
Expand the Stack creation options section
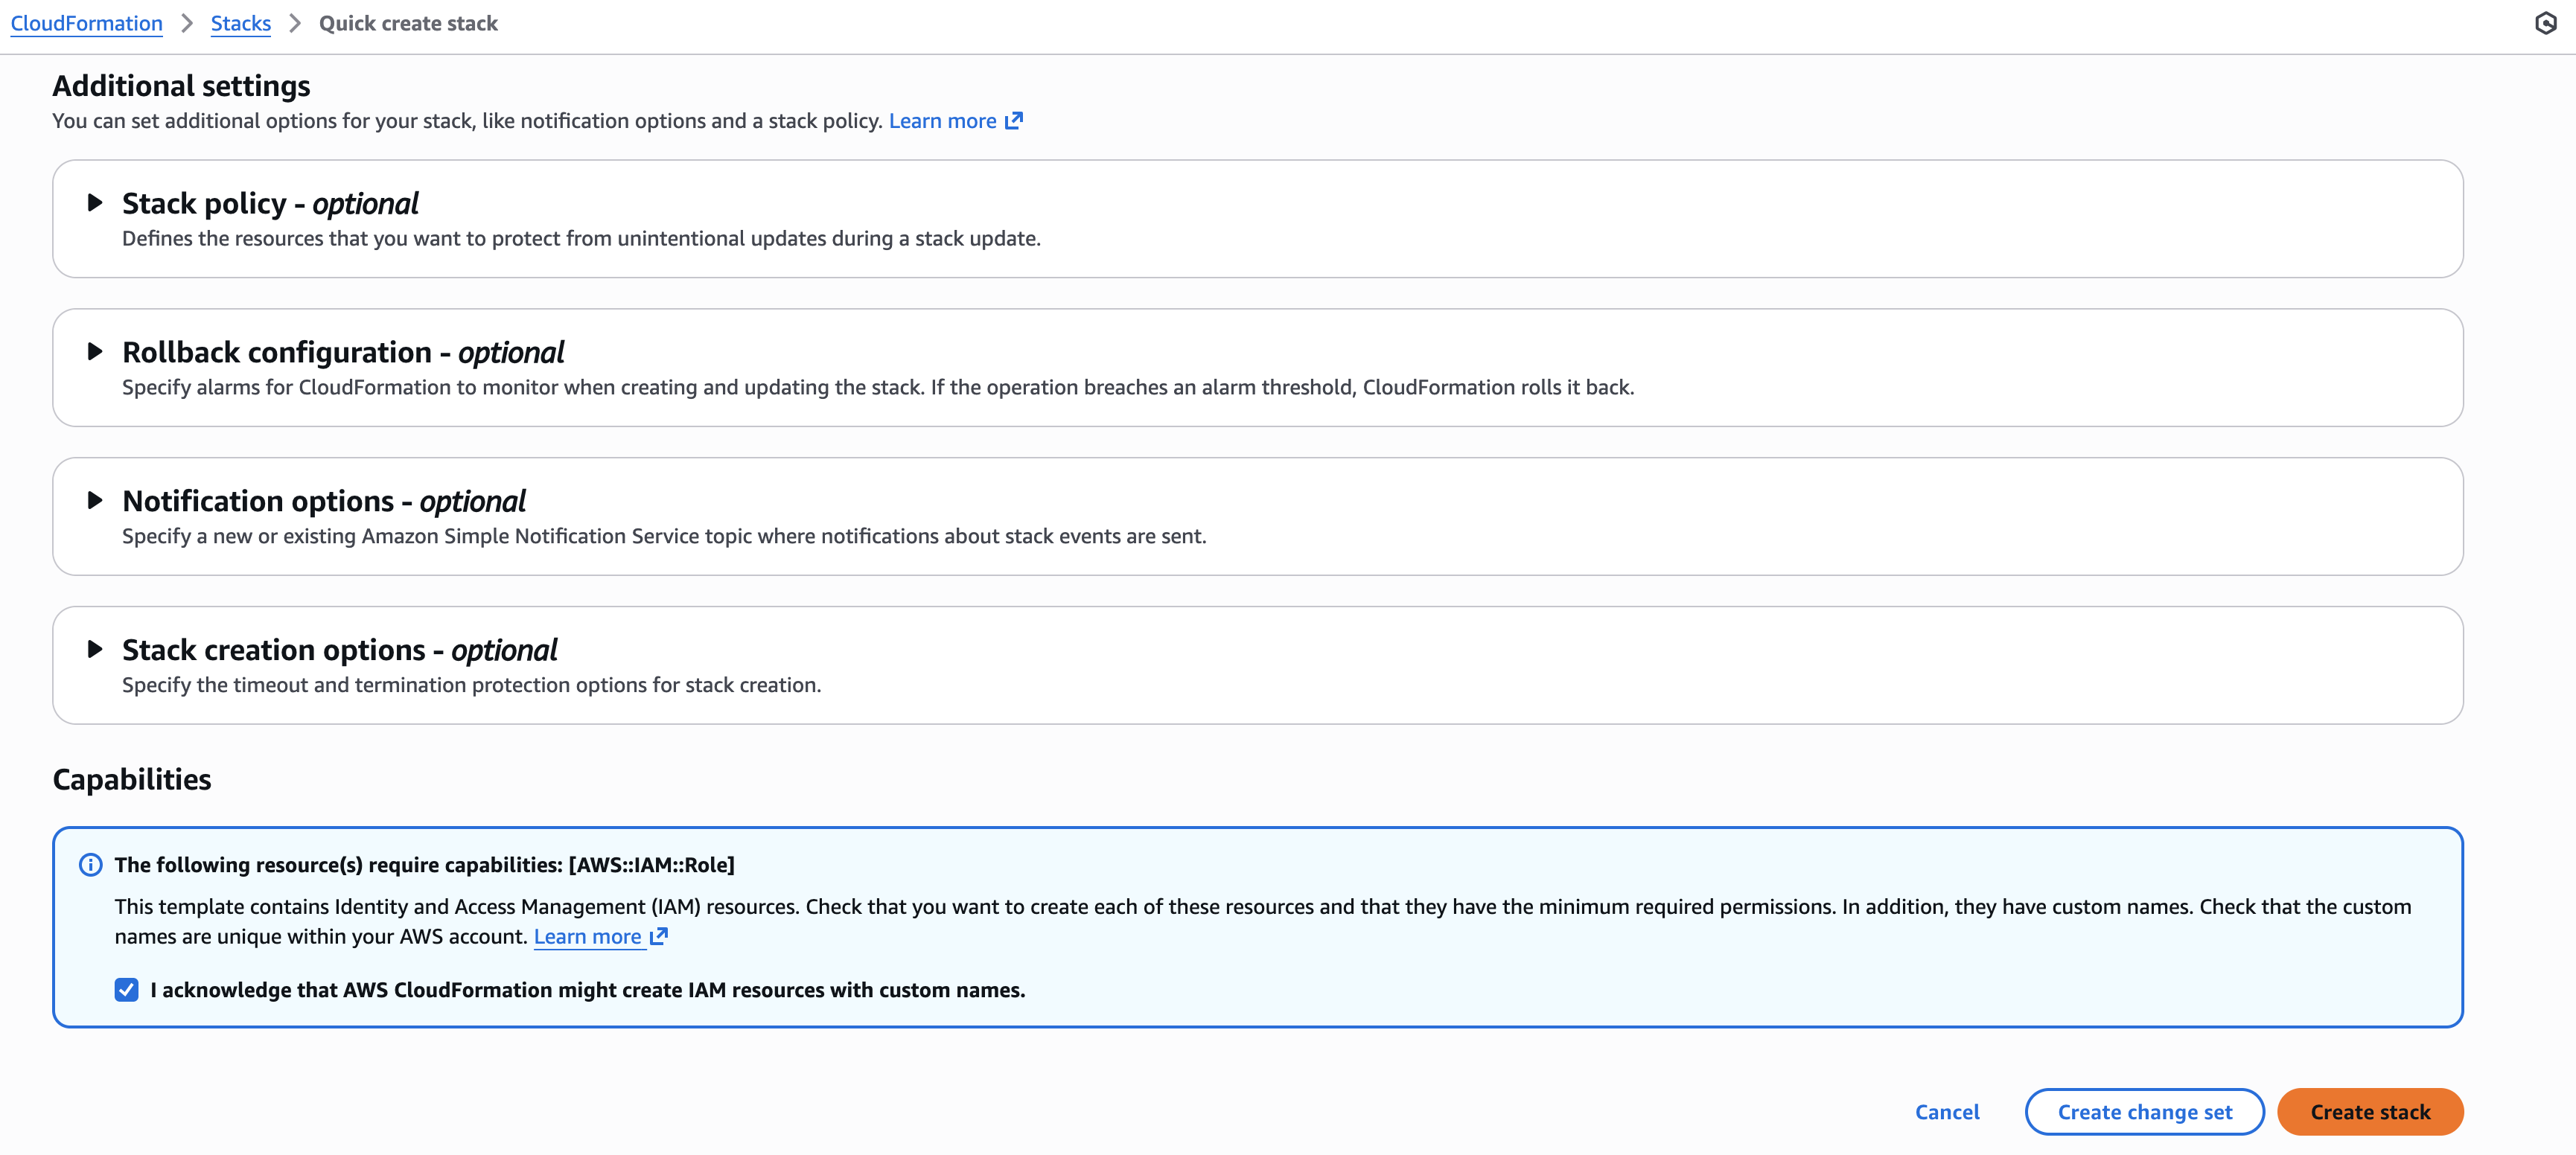(95, 649)
